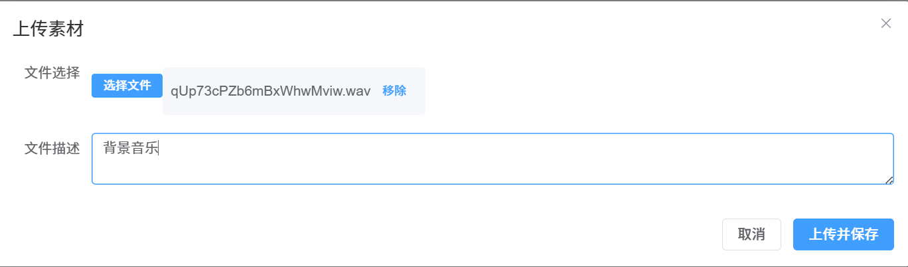Click the 背景音乐 text in the description
Image resolution: width=908 pixels, height=267 pixels.
pyautogui.click(x=130, y=149)
